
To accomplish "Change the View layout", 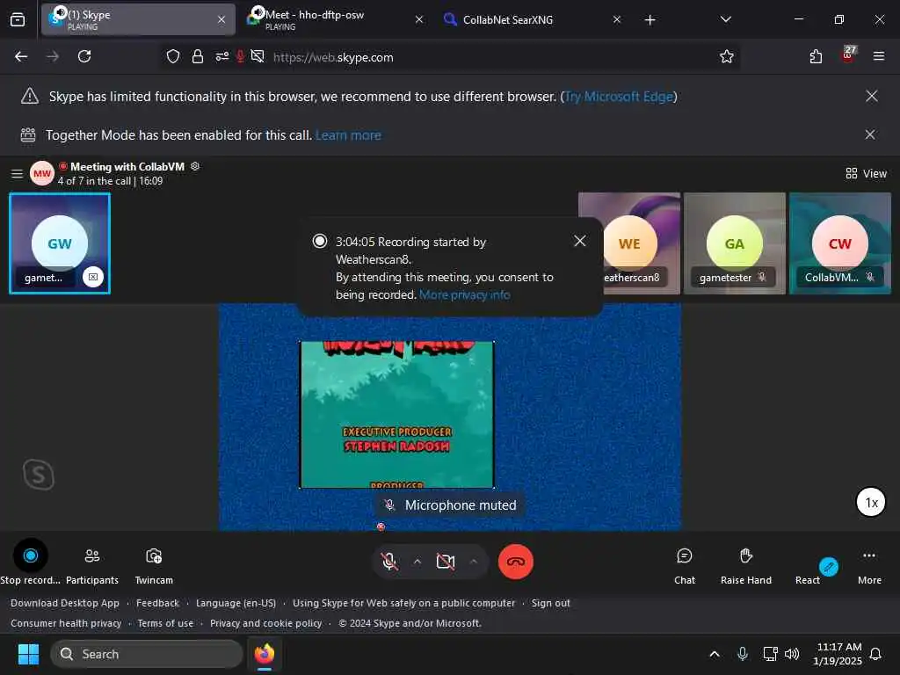I will (866, 173).
